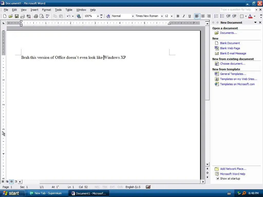Switch to Print Layout view icon
Image resolution: width=263 pixels, height=197 pixels.
12,181
